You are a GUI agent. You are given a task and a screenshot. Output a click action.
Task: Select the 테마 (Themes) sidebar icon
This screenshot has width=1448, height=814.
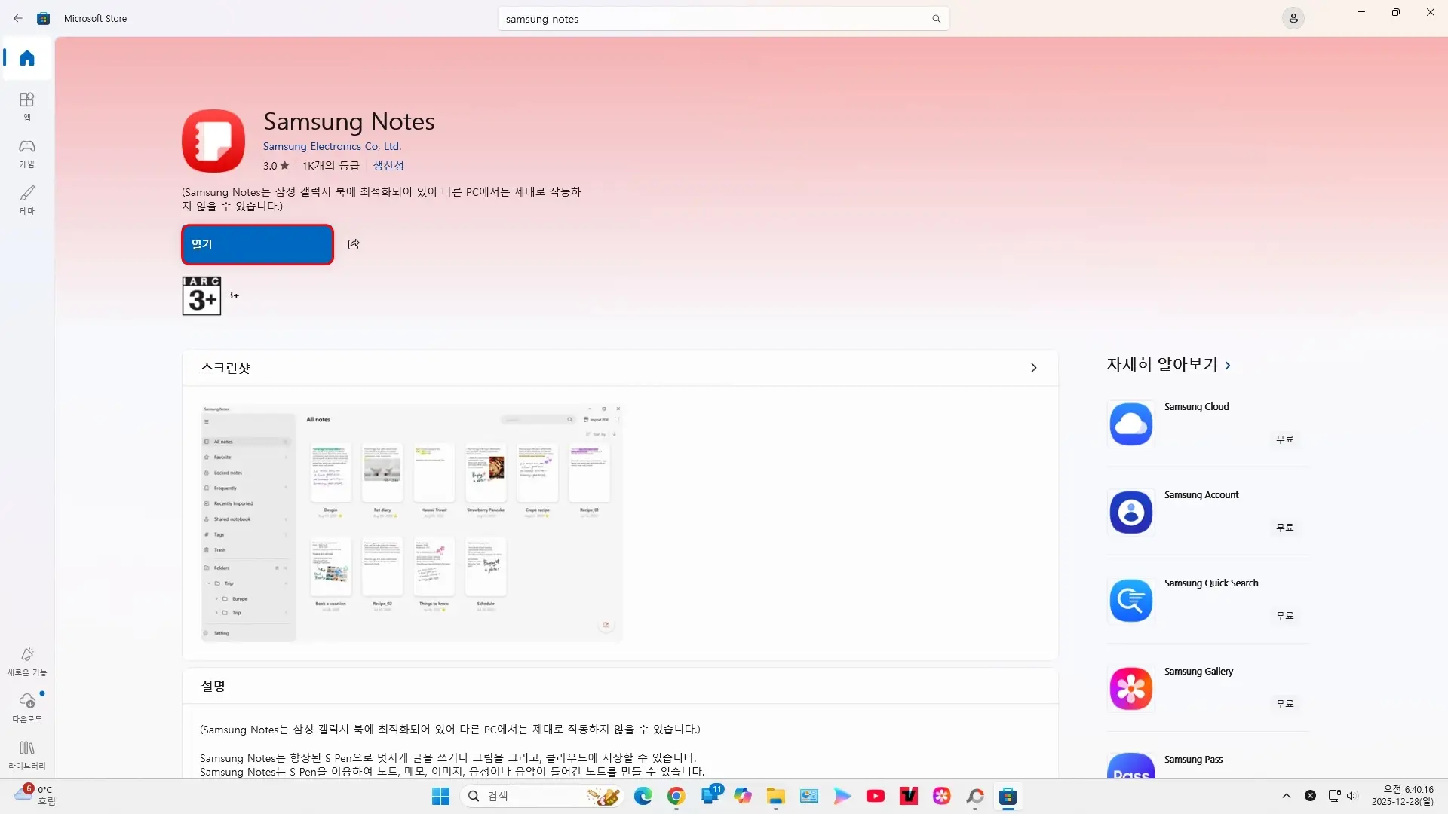pos(26,200)
